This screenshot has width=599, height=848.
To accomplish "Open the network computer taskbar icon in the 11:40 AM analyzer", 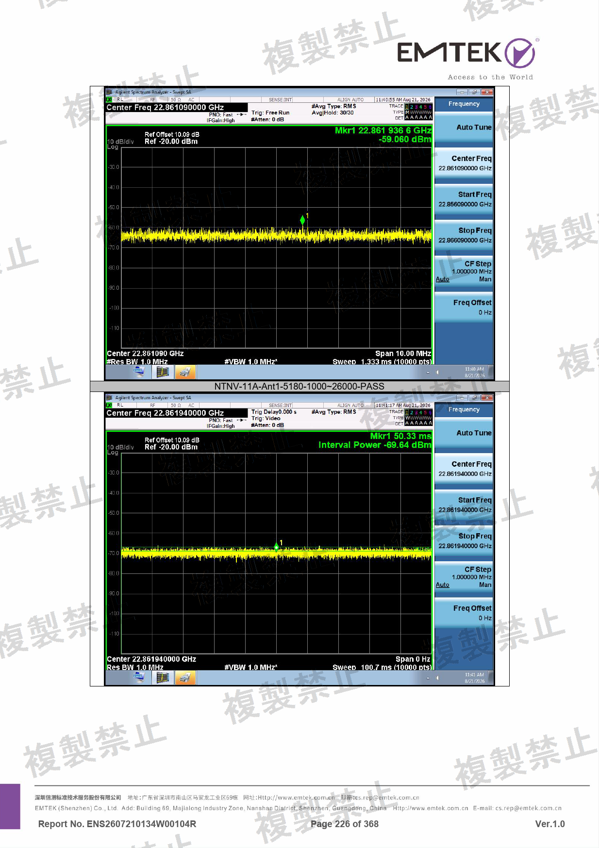I will tap(138, 372).
